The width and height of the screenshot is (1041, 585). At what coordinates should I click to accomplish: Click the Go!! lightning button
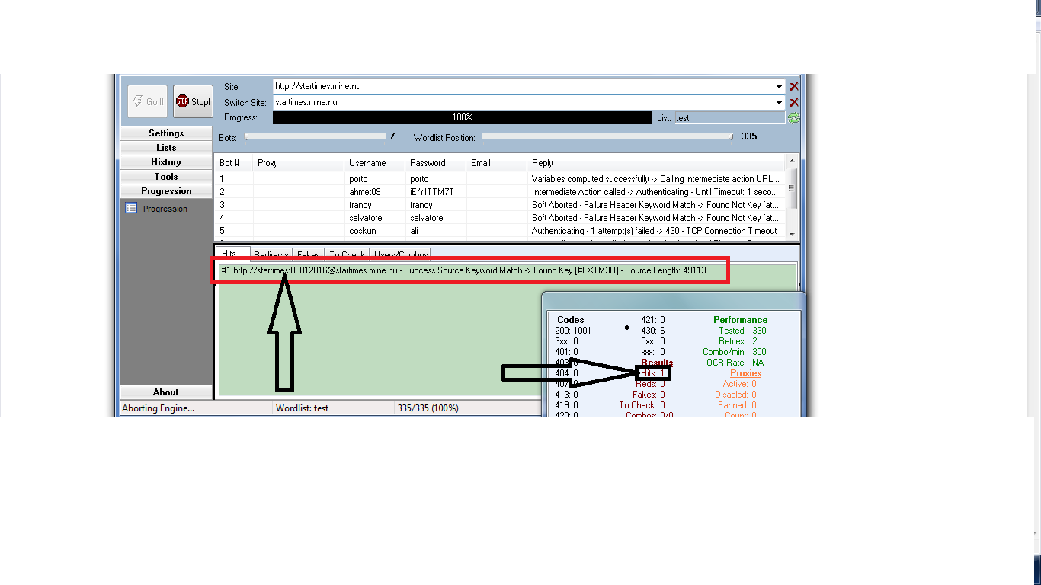pos(147,101)
